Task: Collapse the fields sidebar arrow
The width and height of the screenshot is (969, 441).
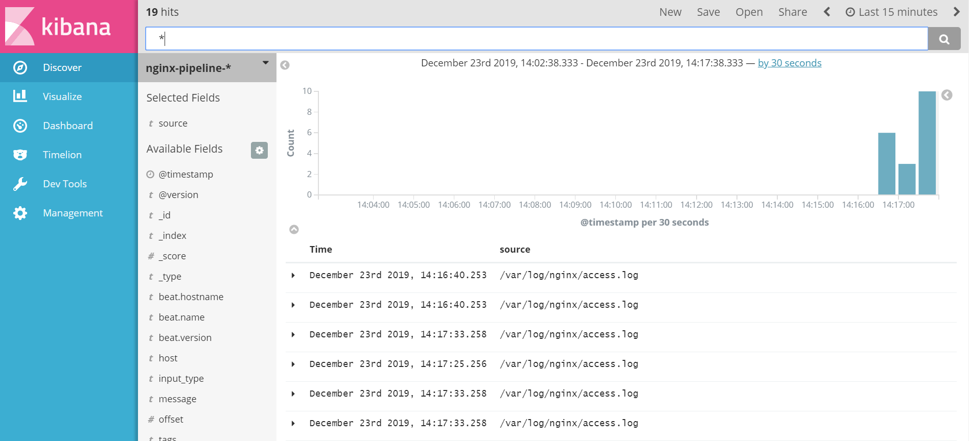Action: pyautogui.click(x=285, y=65)
